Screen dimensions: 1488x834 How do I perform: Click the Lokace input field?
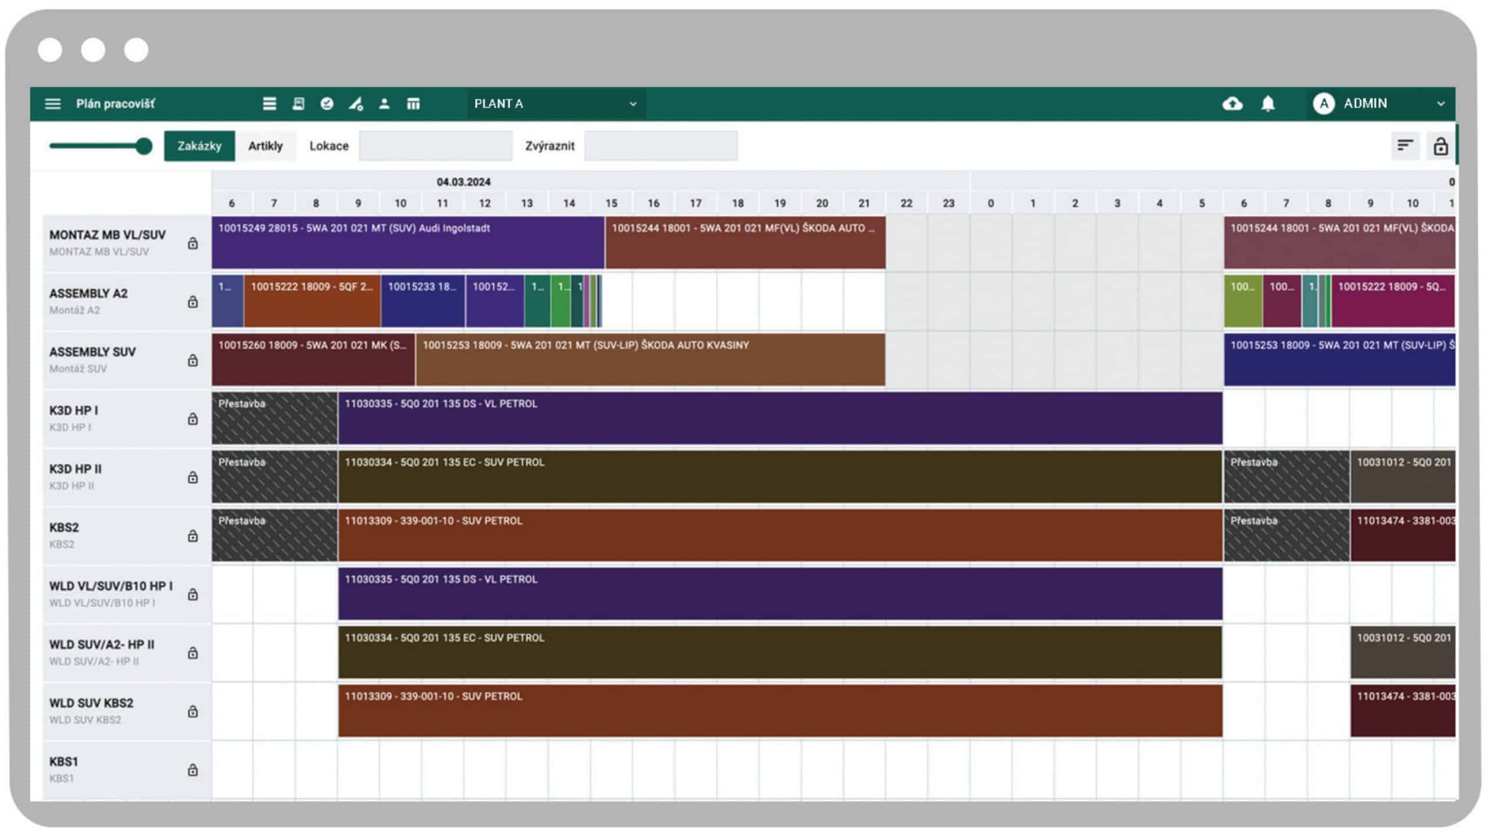coord(436,146)
